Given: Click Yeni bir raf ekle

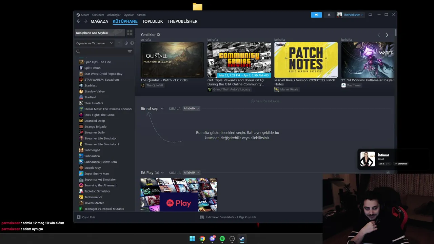Looking at the screenshot, I should pos(265,101).
